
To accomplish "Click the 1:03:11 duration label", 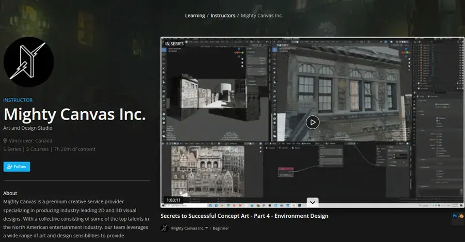I will (x=173, y=200).
